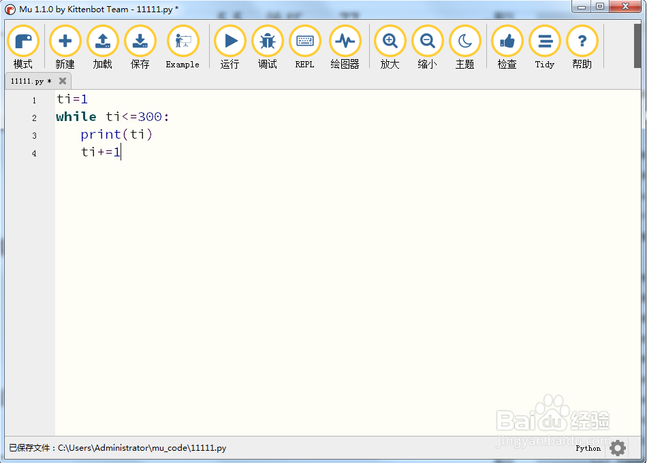This screenshot has width=647, height=463.
Task: Toggle the REPL panel
Action: (304, 41)
